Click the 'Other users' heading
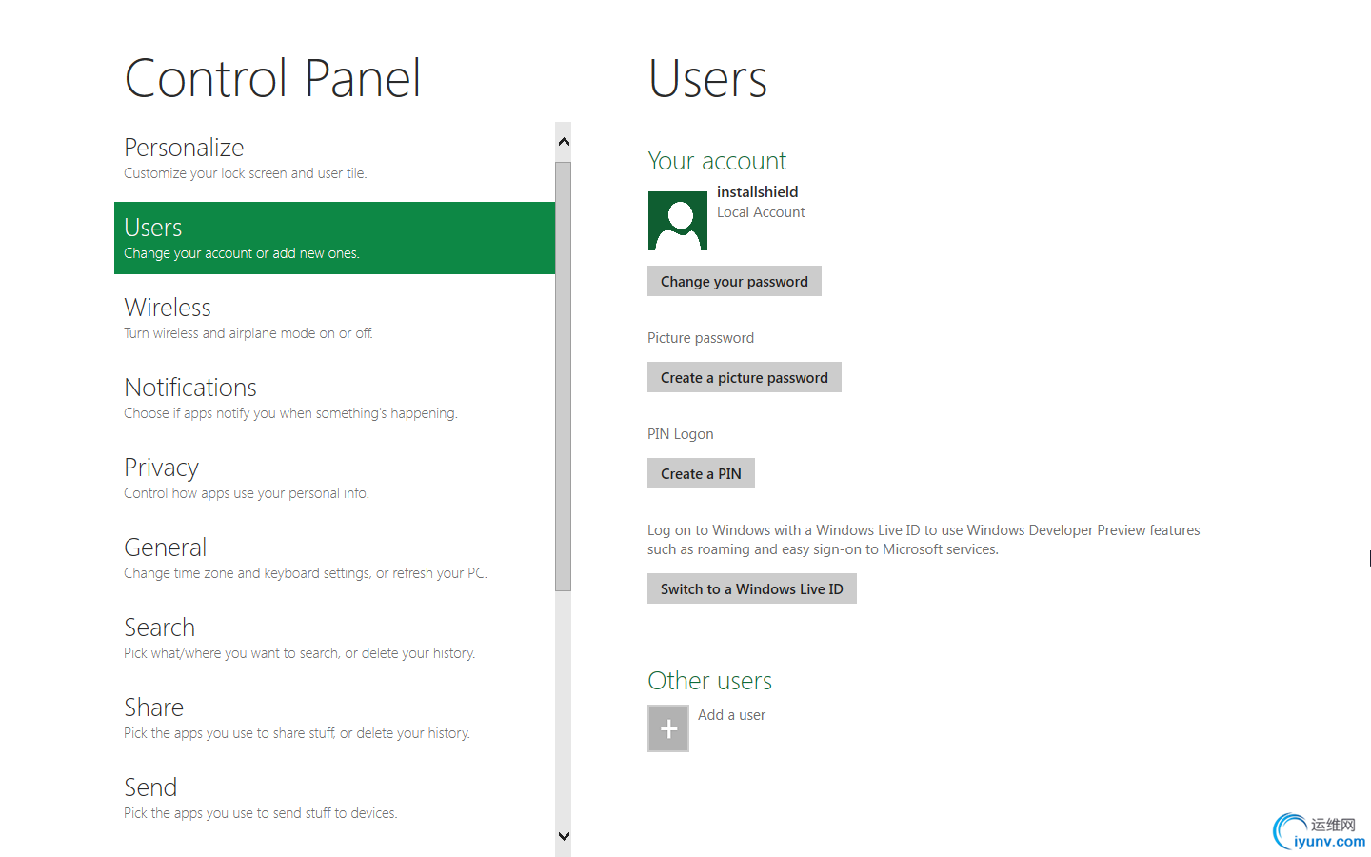 tap(709, 681)
